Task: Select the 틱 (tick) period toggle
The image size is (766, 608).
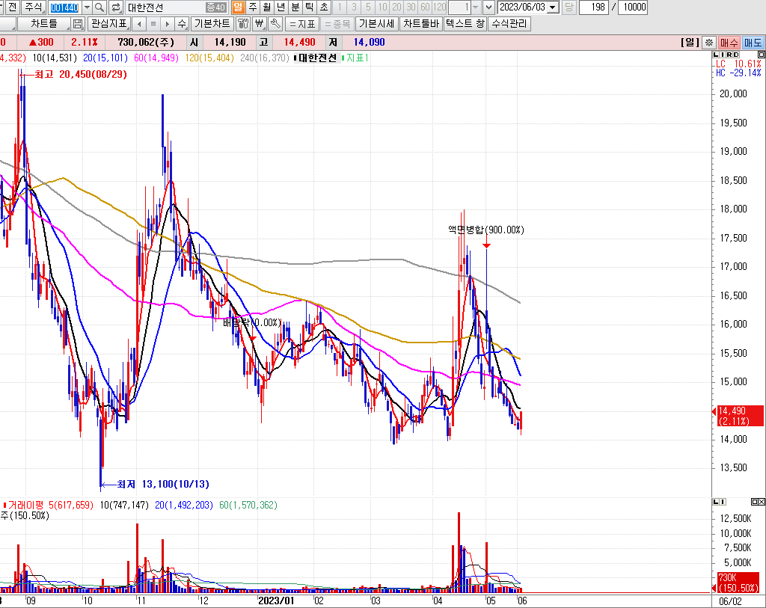Action: [x=309, y=7]
